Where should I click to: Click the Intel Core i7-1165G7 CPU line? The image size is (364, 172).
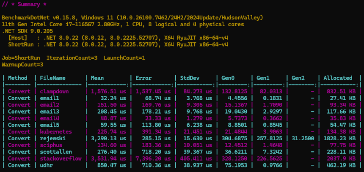(x=123, y=25)
